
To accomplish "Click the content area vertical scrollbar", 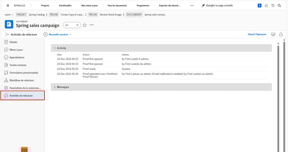I will (278, 99).
